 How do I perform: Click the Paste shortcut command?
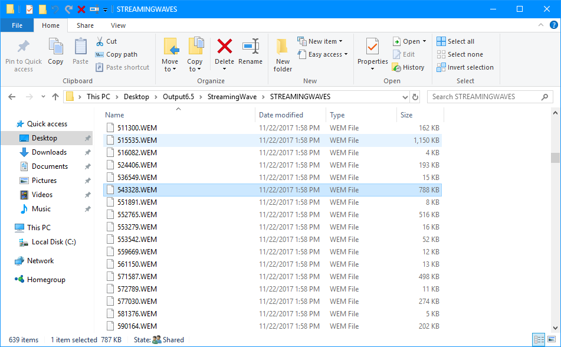coord(122,67)
